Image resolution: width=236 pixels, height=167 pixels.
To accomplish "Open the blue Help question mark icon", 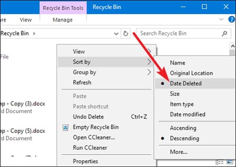I will tap(232, 19).
